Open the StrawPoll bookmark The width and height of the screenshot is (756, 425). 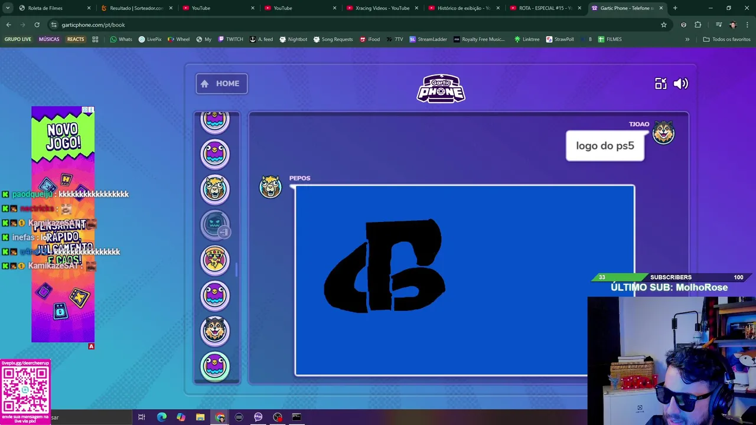(559, 40)
